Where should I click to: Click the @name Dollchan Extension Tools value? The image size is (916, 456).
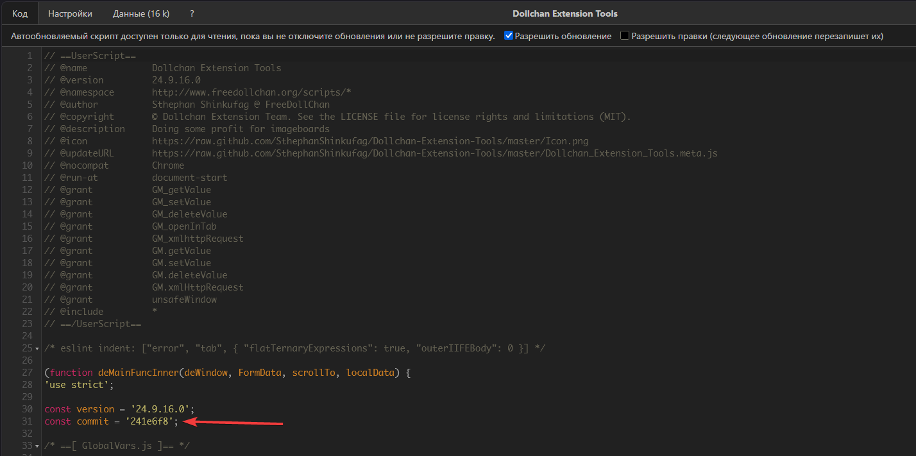click(216, 68)
